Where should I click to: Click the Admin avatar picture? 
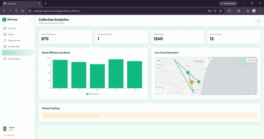click(5, 129)
